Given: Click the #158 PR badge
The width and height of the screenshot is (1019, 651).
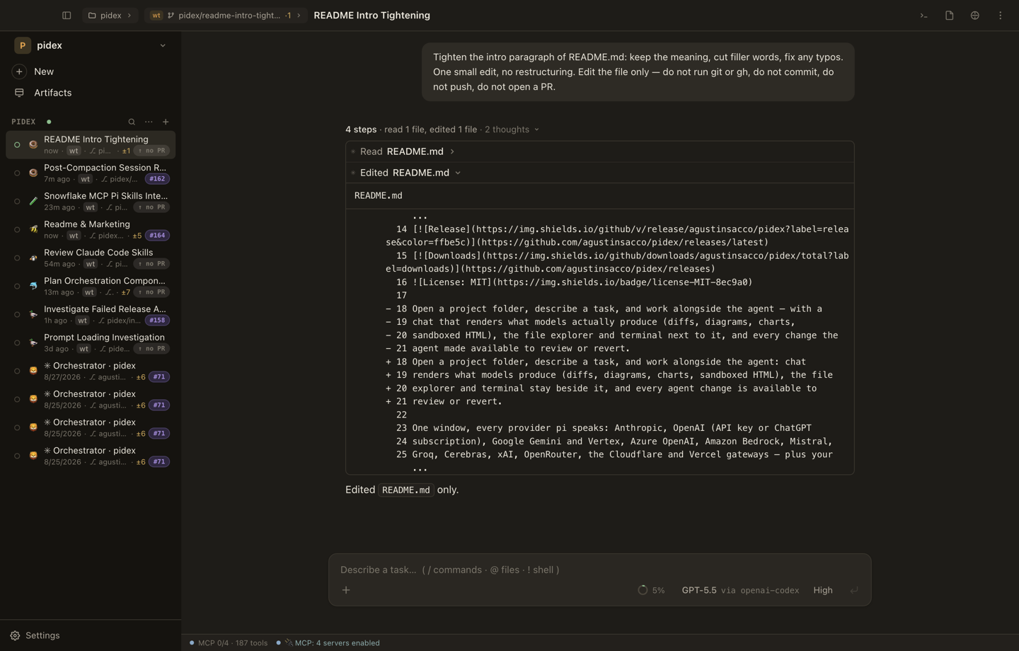Looking at the screenshot, I should pyautogui.click(x=157, y=321).
